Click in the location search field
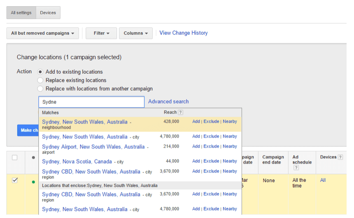The width and height of the screenshot is (354, 218). click(91, 102)
